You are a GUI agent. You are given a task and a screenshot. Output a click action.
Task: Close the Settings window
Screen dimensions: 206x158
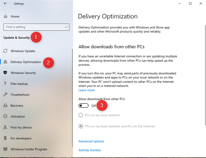click(x=201, y=3)
